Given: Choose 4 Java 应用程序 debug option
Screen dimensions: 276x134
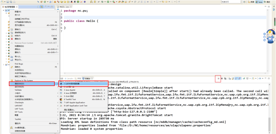Looking at the screenshot, I should [83, 93].
